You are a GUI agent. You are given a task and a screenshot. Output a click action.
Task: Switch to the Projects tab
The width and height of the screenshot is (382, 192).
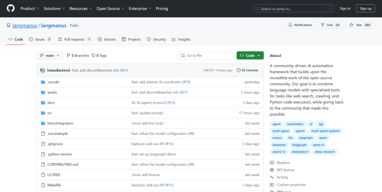point(131,39)
